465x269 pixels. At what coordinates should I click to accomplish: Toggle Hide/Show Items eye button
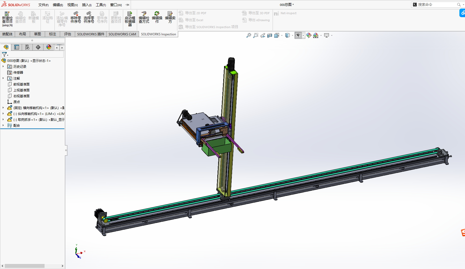(298, 35)
